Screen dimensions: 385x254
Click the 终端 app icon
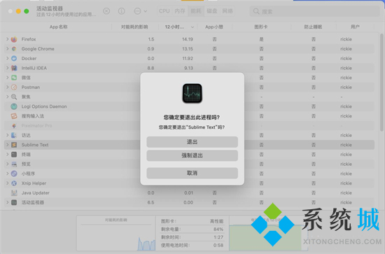[x=14, y=154]
